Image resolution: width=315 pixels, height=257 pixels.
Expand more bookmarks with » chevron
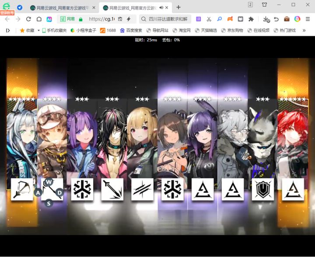(304, 31)
